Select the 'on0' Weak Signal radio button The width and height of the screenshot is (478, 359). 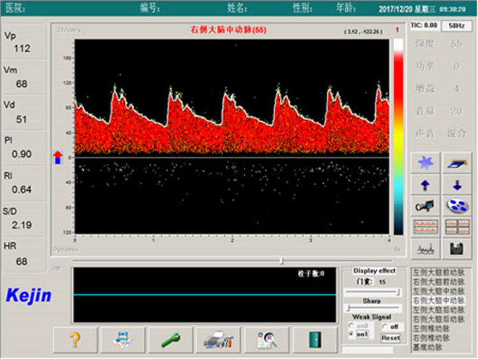pyautogui.click(x=351, y=326)
